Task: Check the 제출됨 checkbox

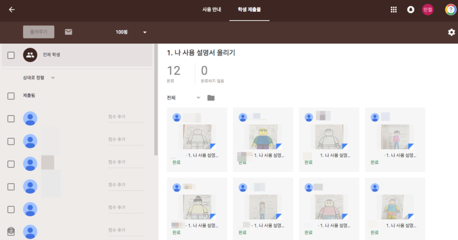Action: pyautogui.click(x=11, y=96)
